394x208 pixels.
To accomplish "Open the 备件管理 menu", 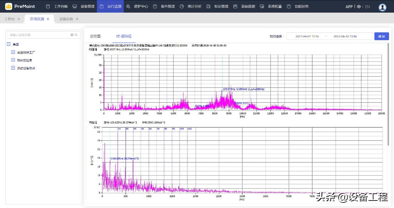I will (167, 7).
